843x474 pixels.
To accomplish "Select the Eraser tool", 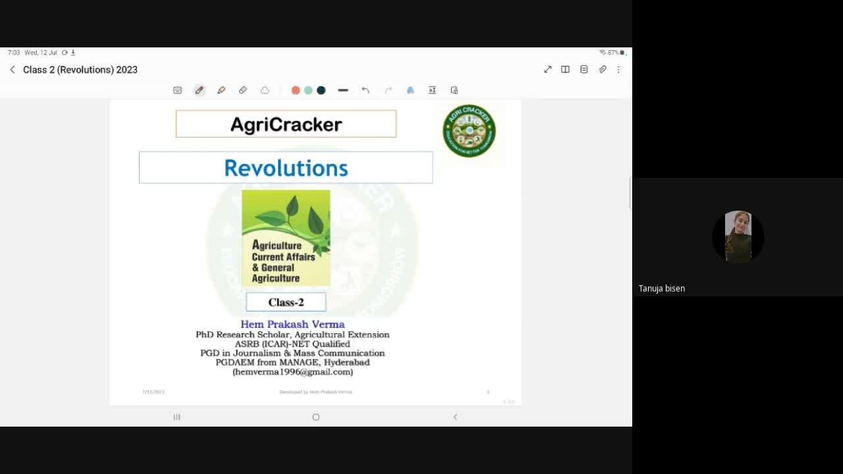I will [x=243, y=90].
